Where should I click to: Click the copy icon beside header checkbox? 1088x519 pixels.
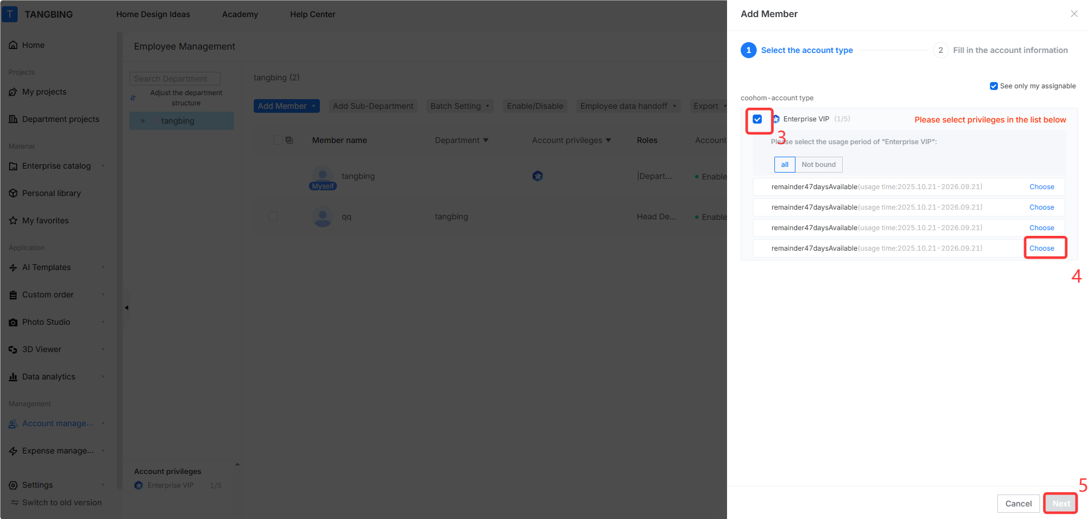289,140
